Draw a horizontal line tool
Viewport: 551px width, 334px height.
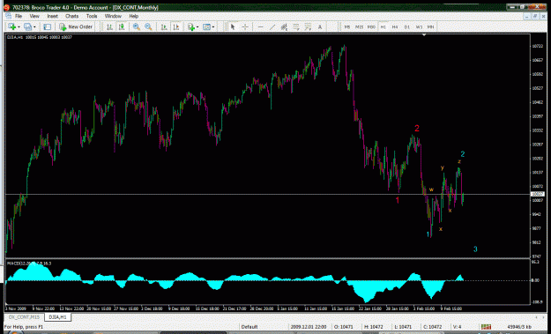(x=260, y=26)
